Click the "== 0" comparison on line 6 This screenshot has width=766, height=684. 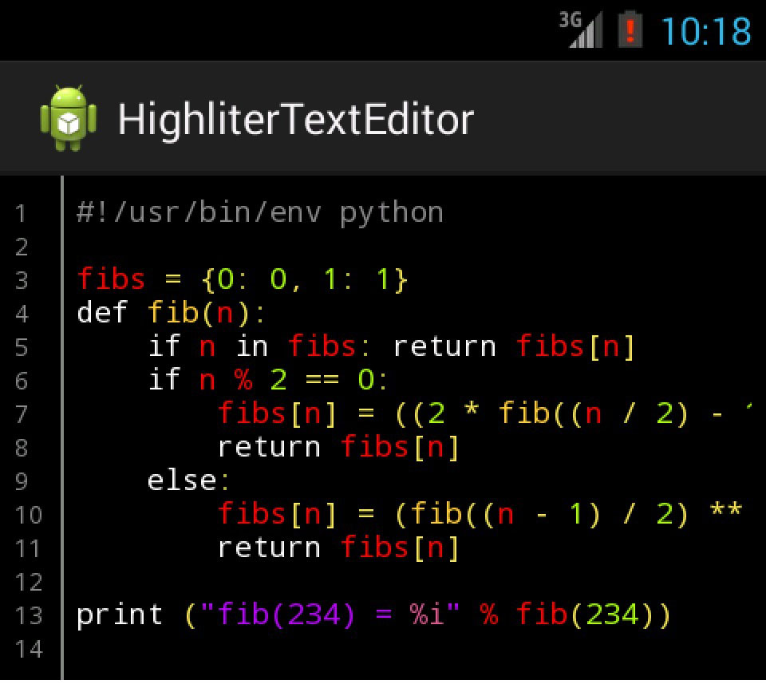tap(339, 380)
